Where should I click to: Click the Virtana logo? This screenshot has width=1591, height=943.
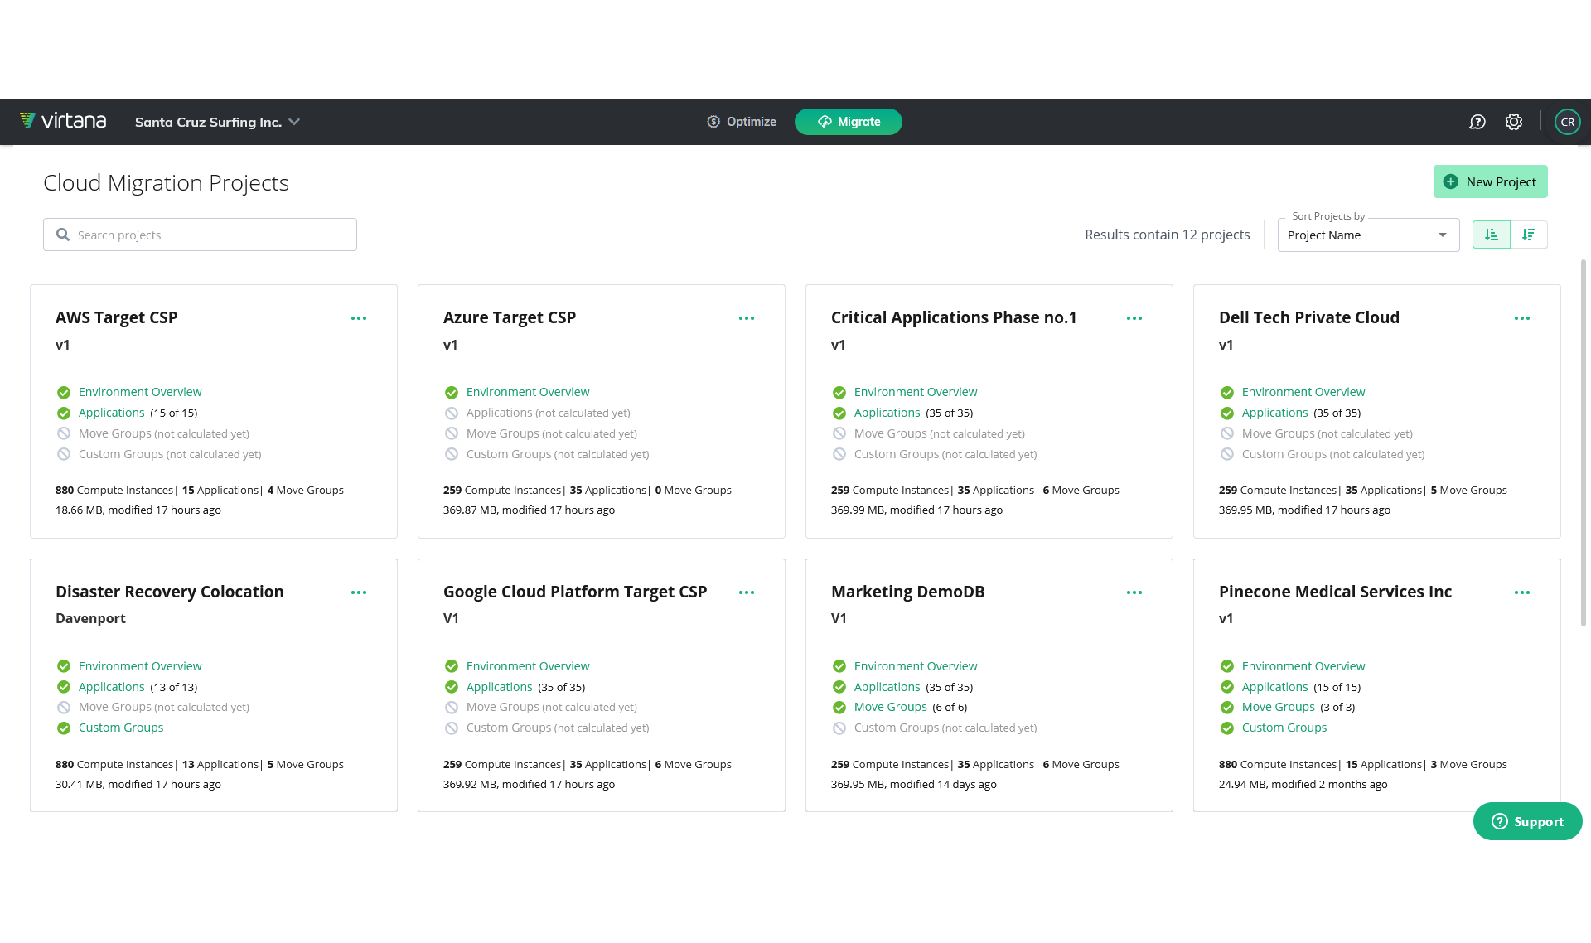tap(63, 121)
